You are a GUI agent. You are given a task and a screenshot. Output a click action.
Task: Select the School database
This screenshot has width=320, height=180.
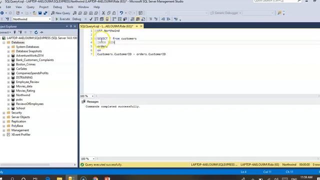(x=20, y=108)
